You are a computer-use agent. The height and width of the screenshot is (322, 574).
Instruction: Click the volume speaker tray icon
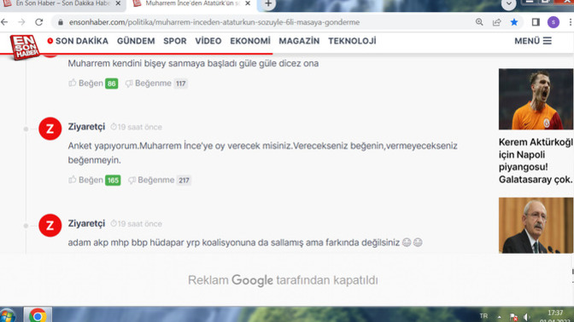(x=527, y=317)
